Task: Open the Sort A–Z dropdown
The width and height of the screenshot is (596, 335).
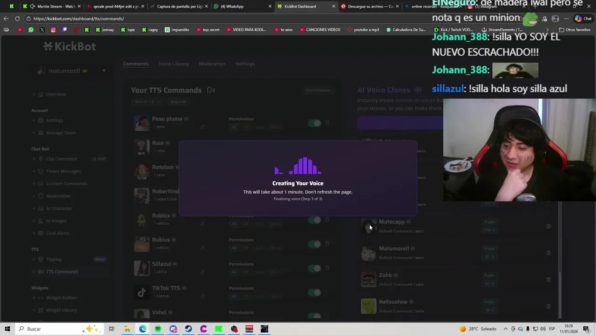Action: pos(147,101)
